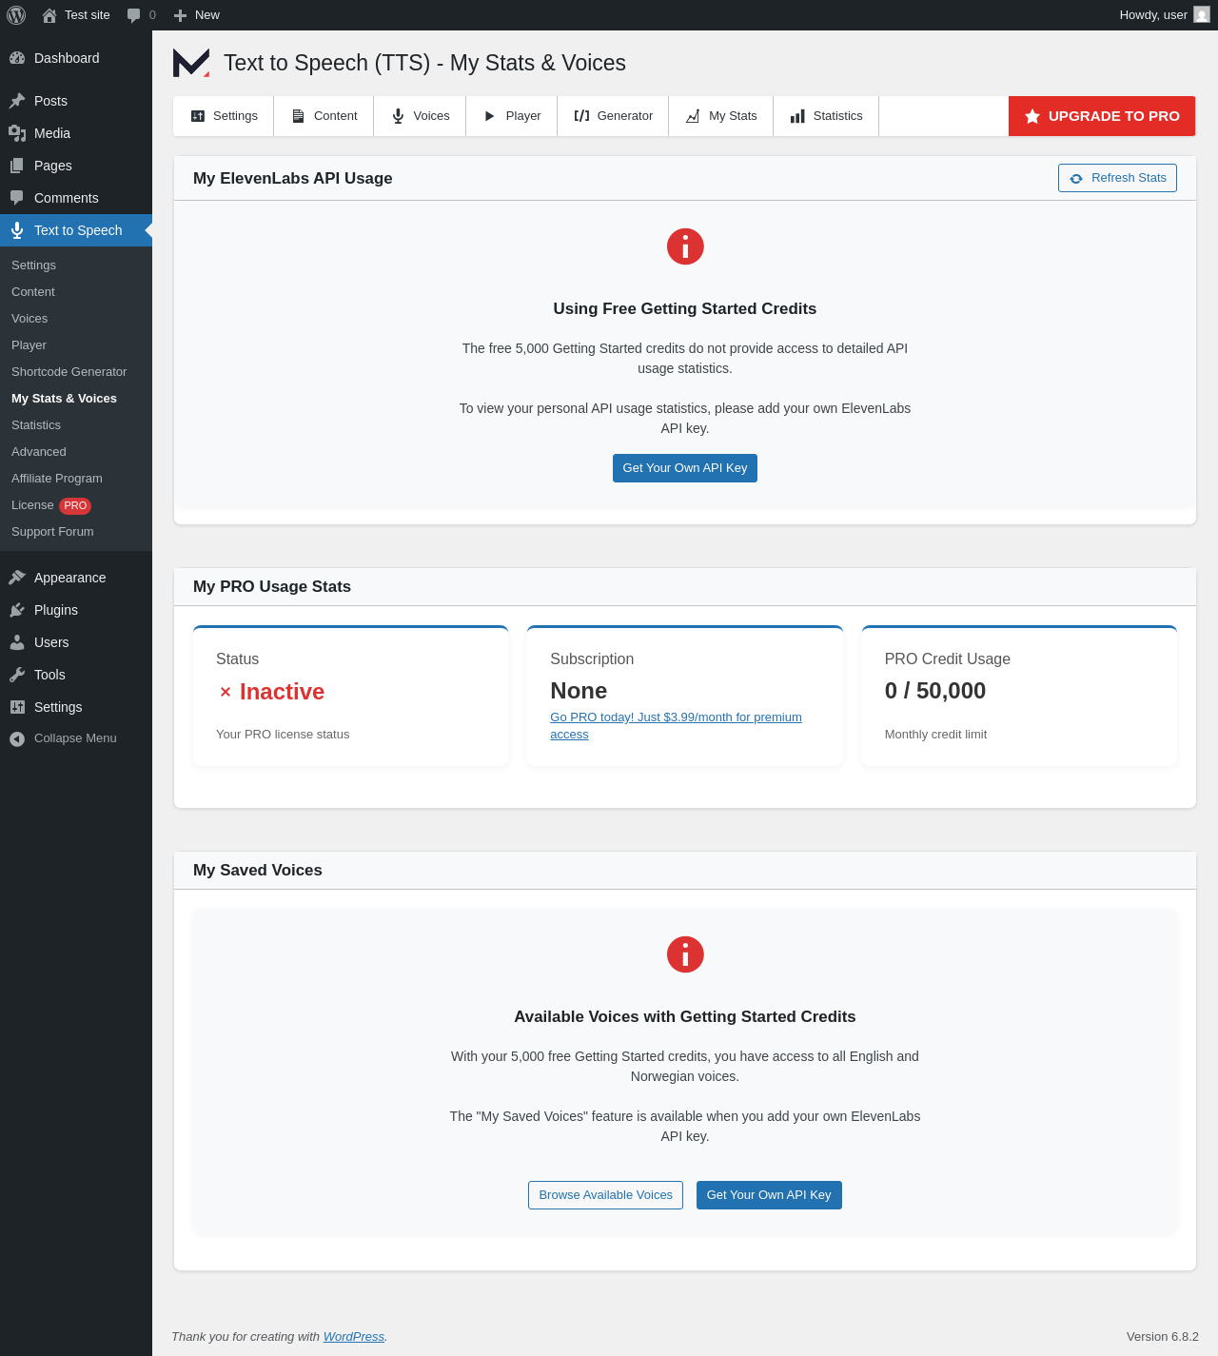This screenshot has width=1218, height=1356.
Task: Open License PRO submenu item
Action: (76, 505)
